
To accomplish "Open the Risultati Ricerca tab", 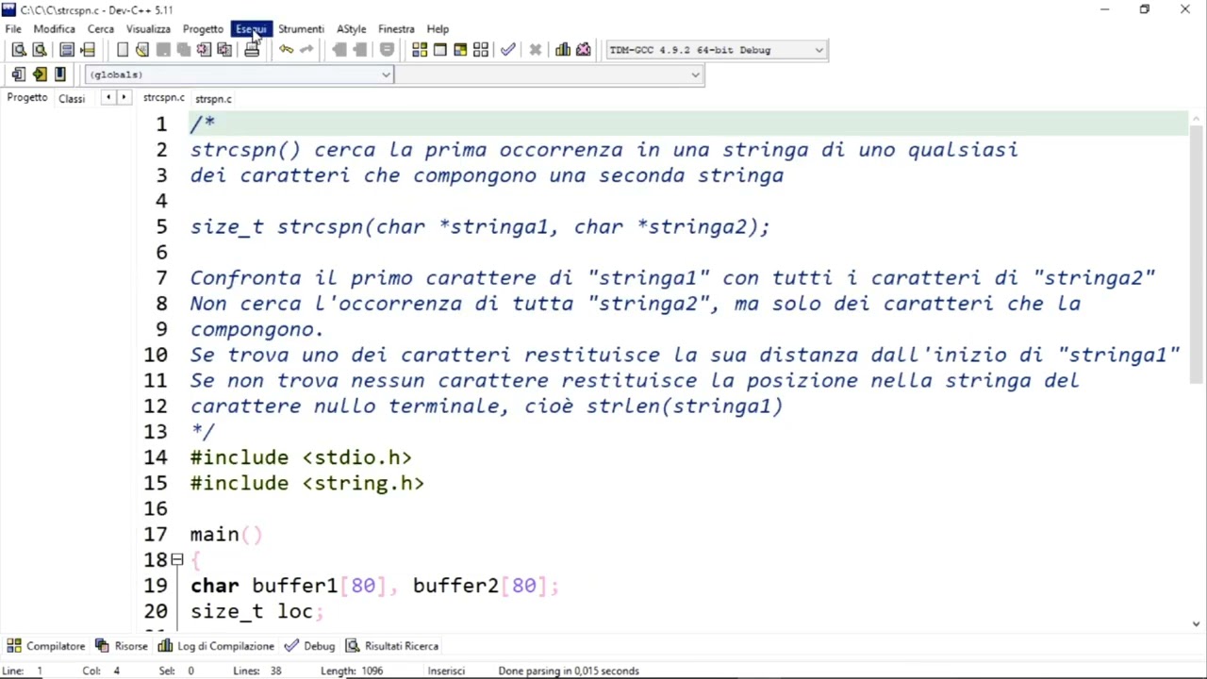I will tap(392, 646).
